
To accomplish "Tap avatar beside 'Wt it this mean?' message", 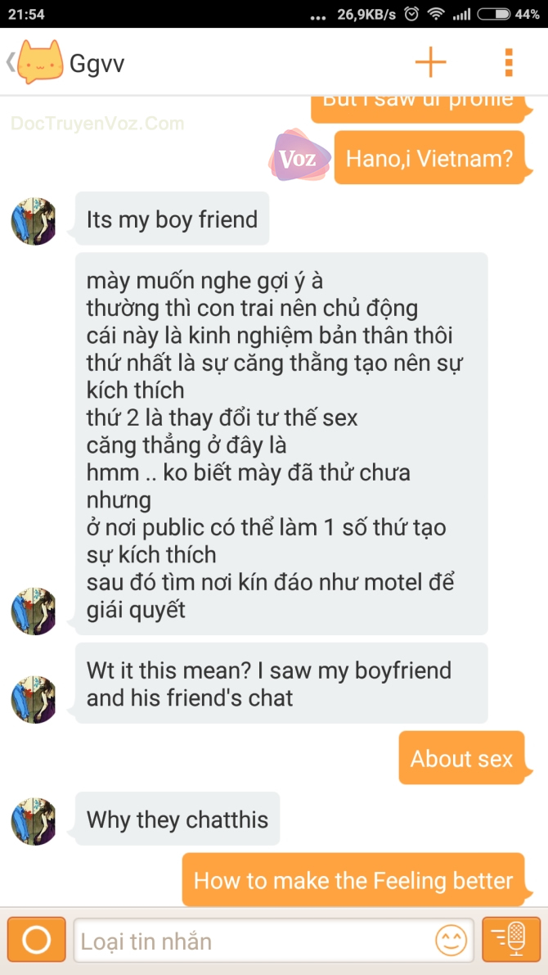I will pyautogui.click(x=34, y=700).
